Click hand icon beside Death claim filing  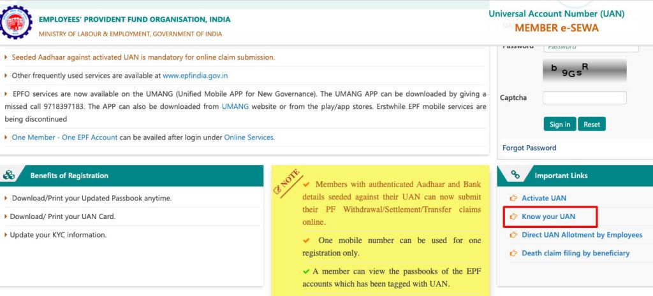coord(513,253)
